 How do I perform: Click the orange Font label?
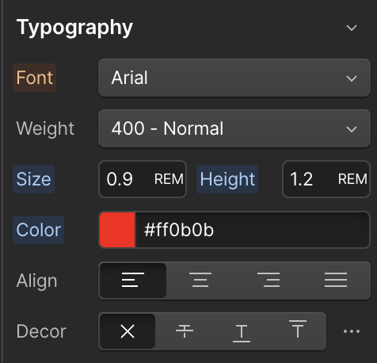coord(35,78)
